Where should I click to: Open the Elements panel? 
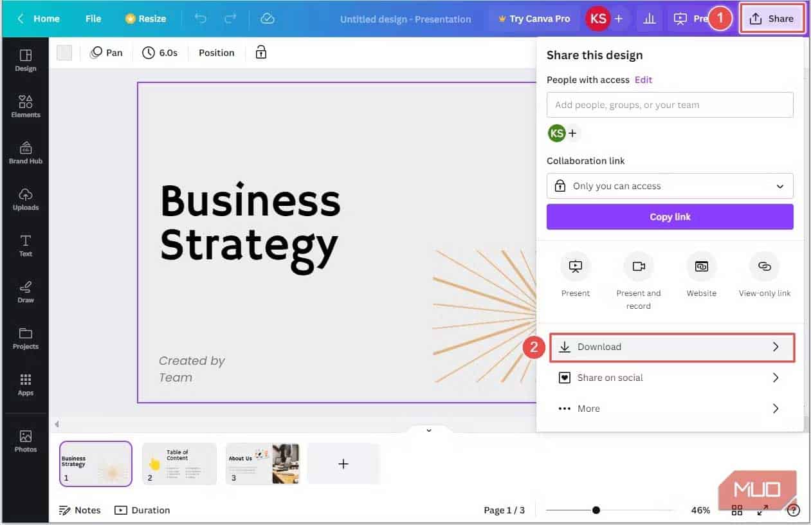tap(25, 106)
